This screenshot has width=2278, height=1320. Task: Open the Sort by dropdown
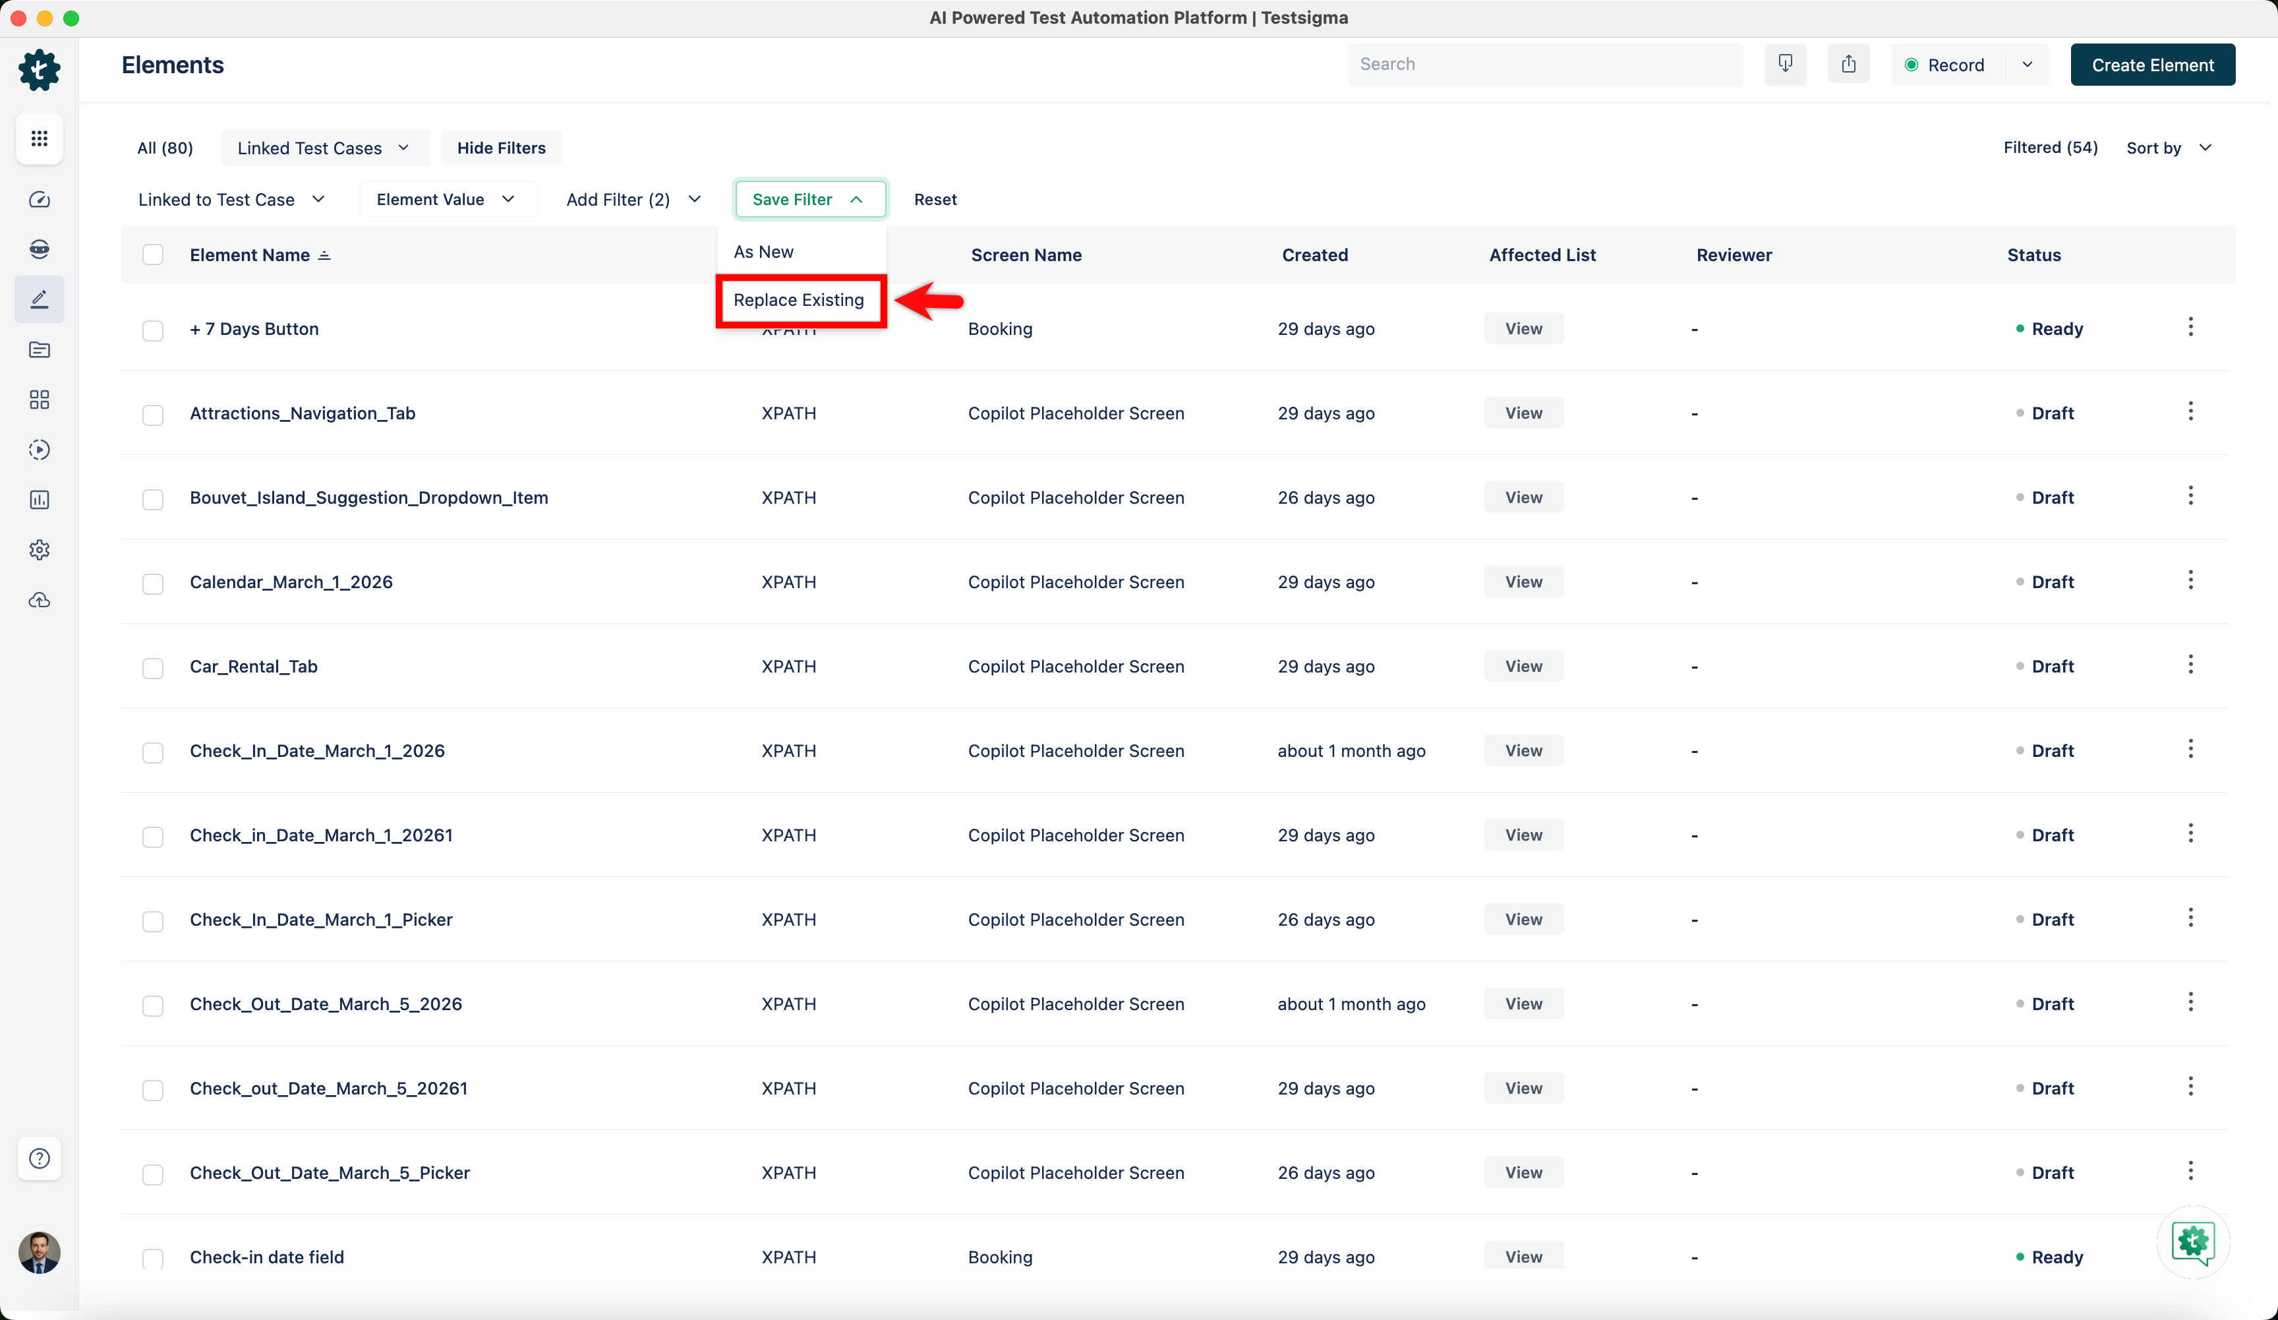[2168, 148]
